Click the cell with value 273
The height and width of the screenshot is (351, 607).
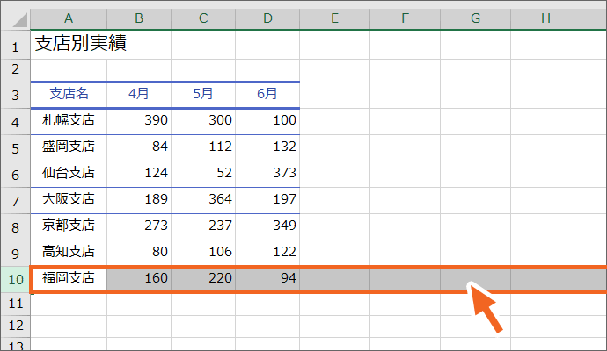[139, 226]
